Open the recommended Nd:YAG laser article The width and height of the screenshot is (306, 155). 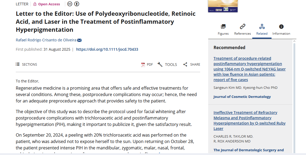[249, 69]
